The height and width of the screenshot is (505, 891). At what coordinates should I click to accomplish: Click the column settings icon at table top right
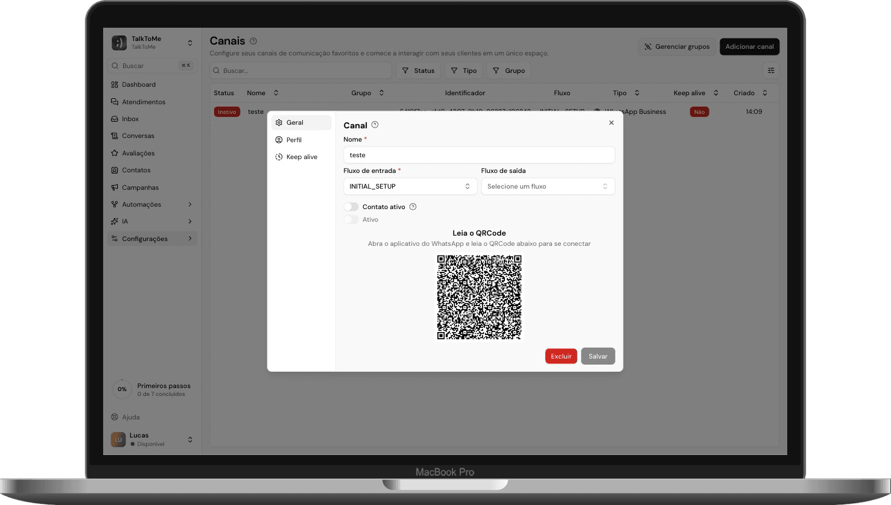[771, 71]
